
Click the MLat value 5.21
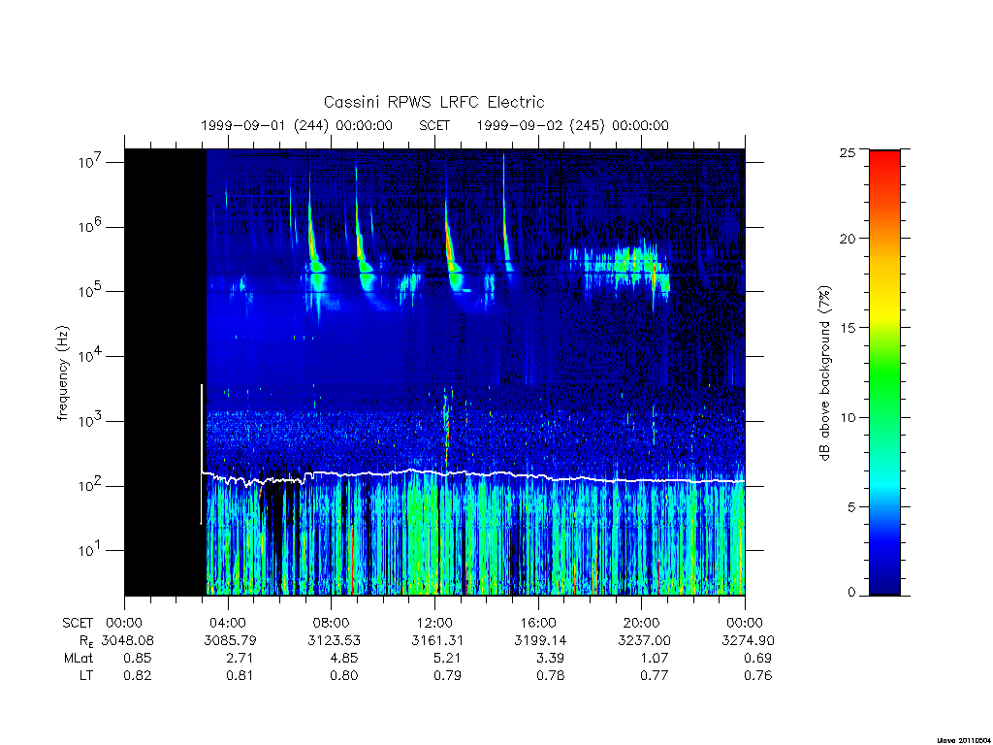tap(447, 658)
